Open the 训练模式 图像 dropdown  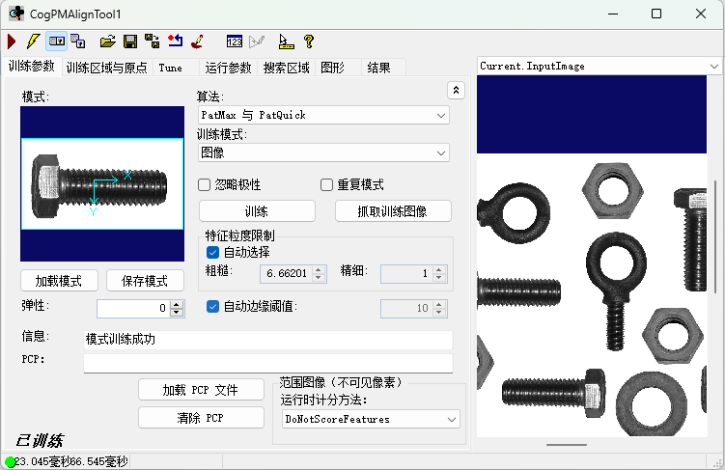coord(323,153)
